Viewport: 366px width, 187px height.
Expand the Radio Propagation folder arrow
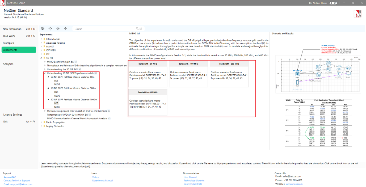41,122
